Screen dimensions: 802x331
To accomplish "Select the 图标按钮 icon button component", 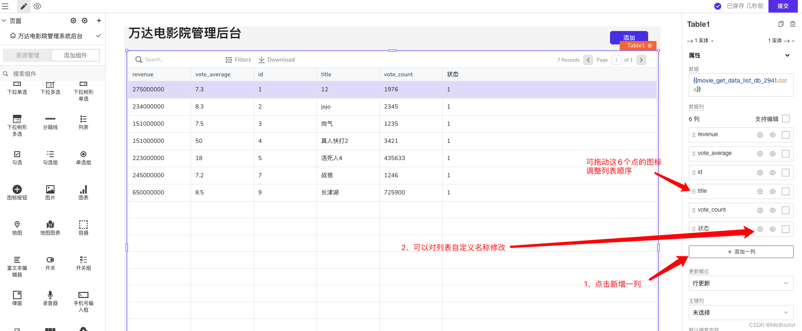I will (x=17, y=193).
